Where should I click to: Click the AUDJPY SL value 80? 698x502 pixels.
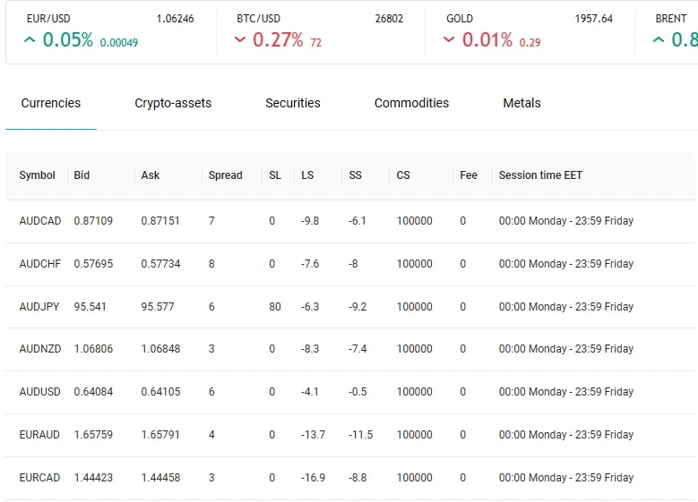[x=275, y=307]
